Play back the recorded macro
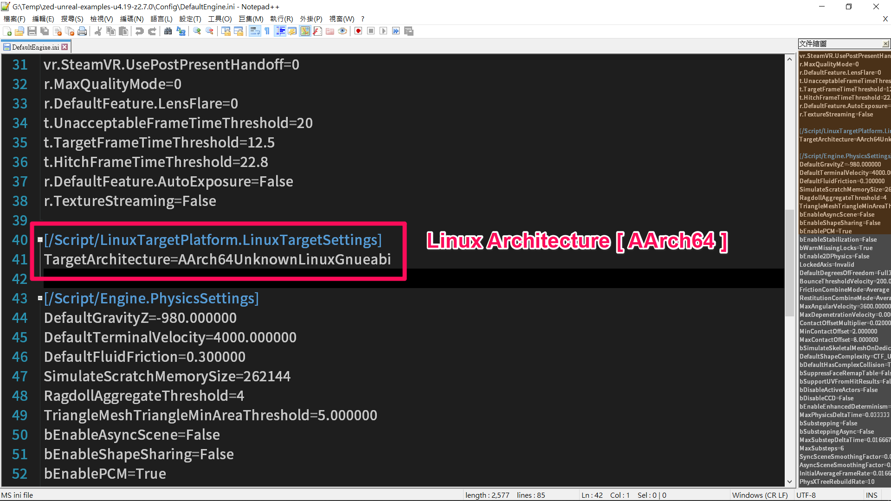The image size is (891, 501). coord(383,31)
